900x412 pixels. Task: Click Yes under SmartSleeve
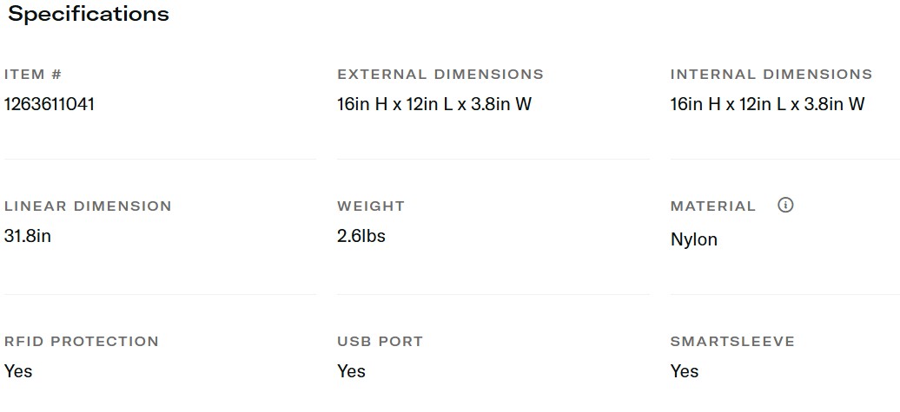[x=685, y=371]
